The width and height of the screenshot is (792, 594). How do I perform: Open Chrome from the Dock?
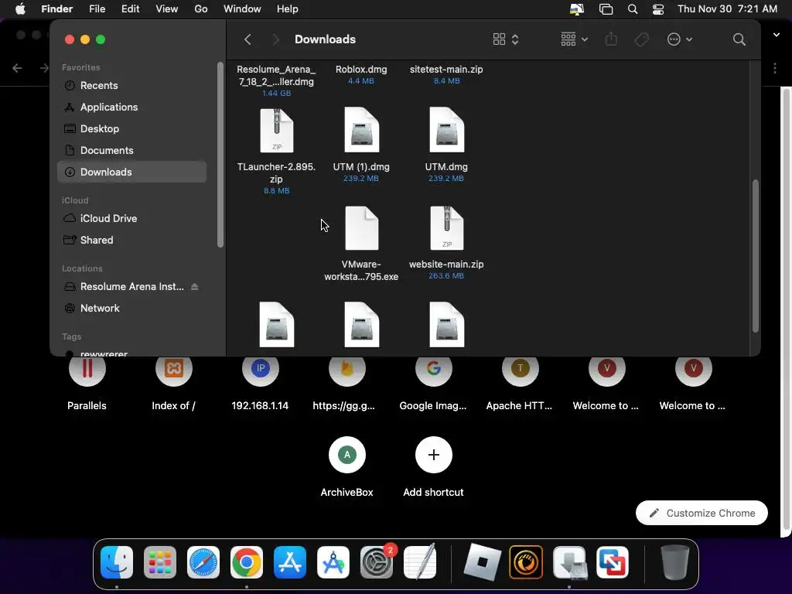point(247,562)
